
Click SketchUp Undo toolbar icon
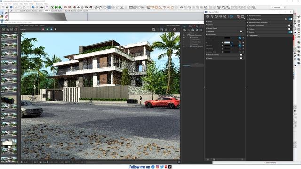pos(33,8)
